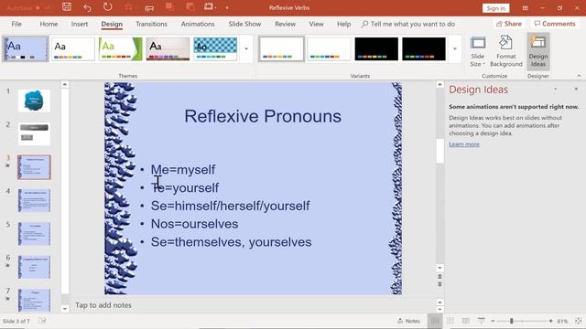Open the Transitions tab
The image size is (586, 329).
click(151, 24)
